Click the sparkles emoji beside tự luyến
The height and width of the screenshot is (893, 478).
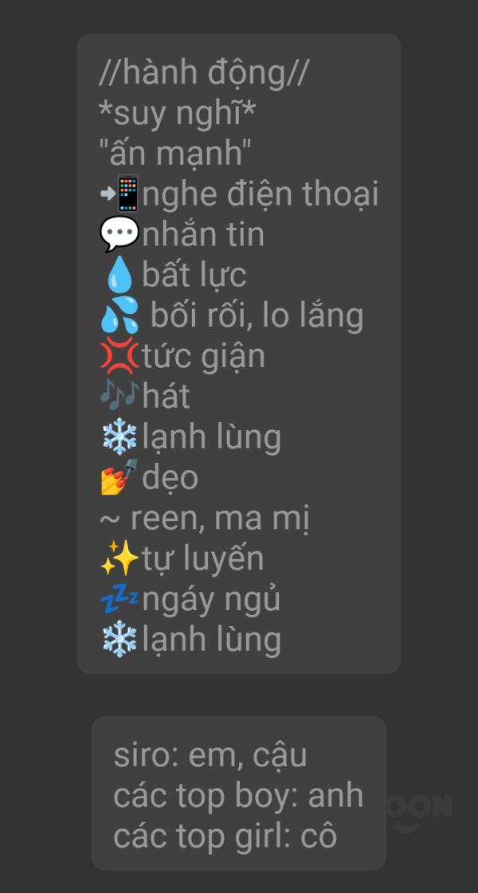click(119, 558)
